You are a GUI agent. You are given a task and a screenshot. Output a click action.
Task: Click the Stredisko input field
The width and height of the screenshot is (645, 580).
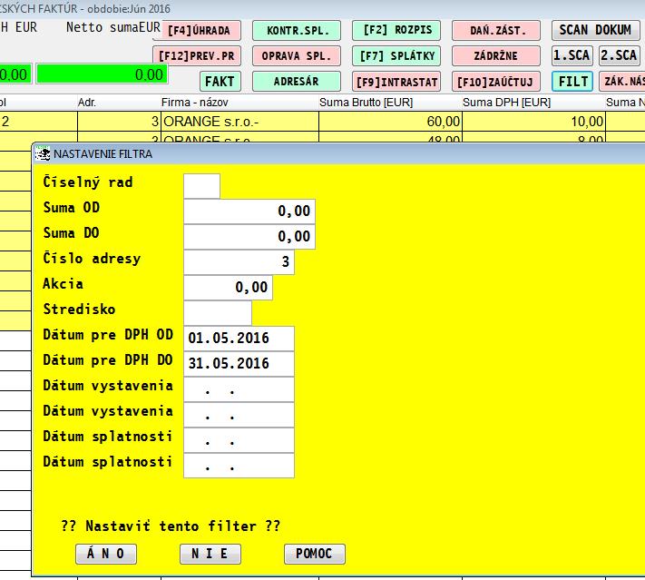[218, 313]
